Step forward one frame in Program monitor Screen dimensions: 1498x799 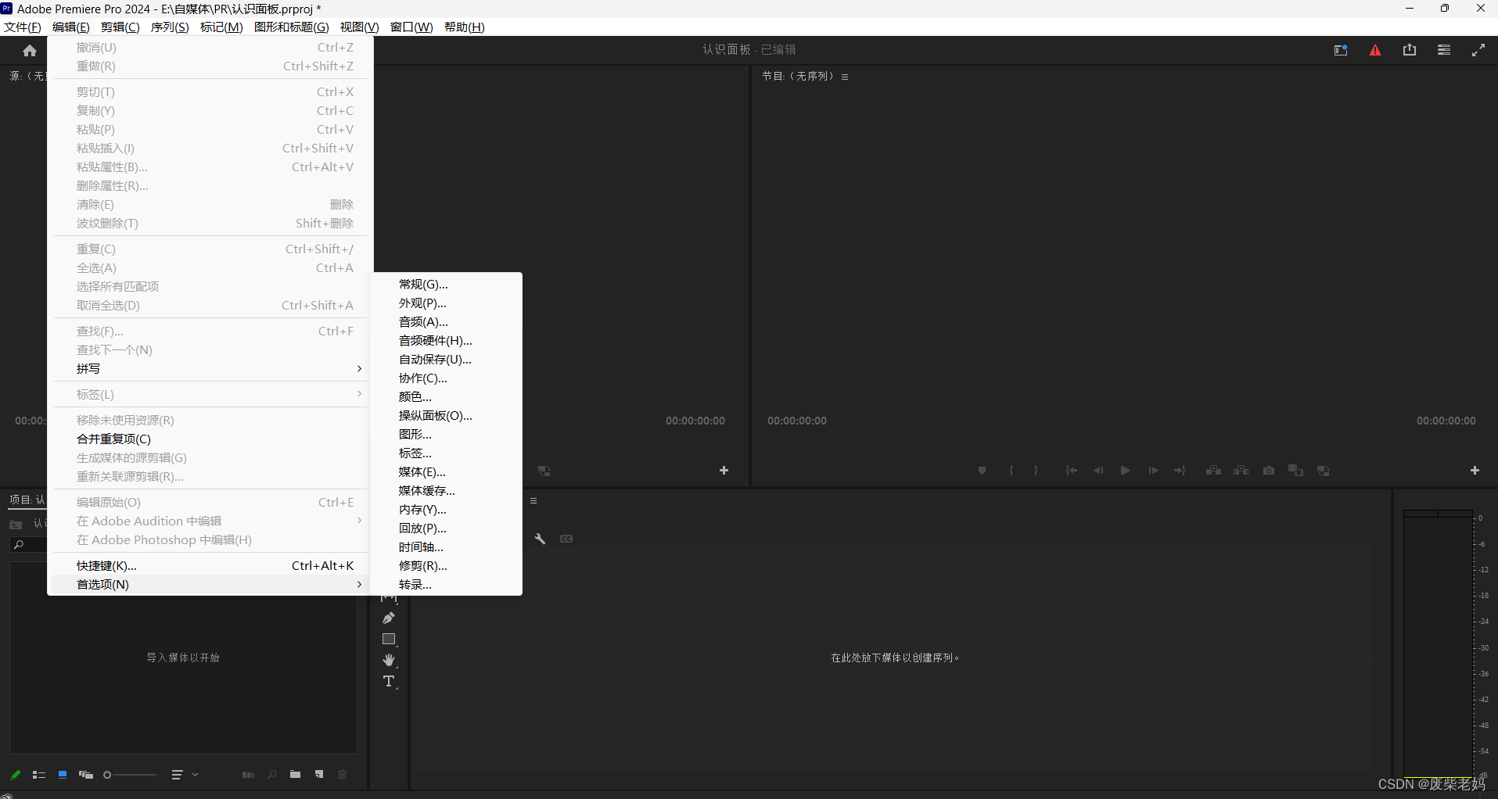pos(1153,471)
